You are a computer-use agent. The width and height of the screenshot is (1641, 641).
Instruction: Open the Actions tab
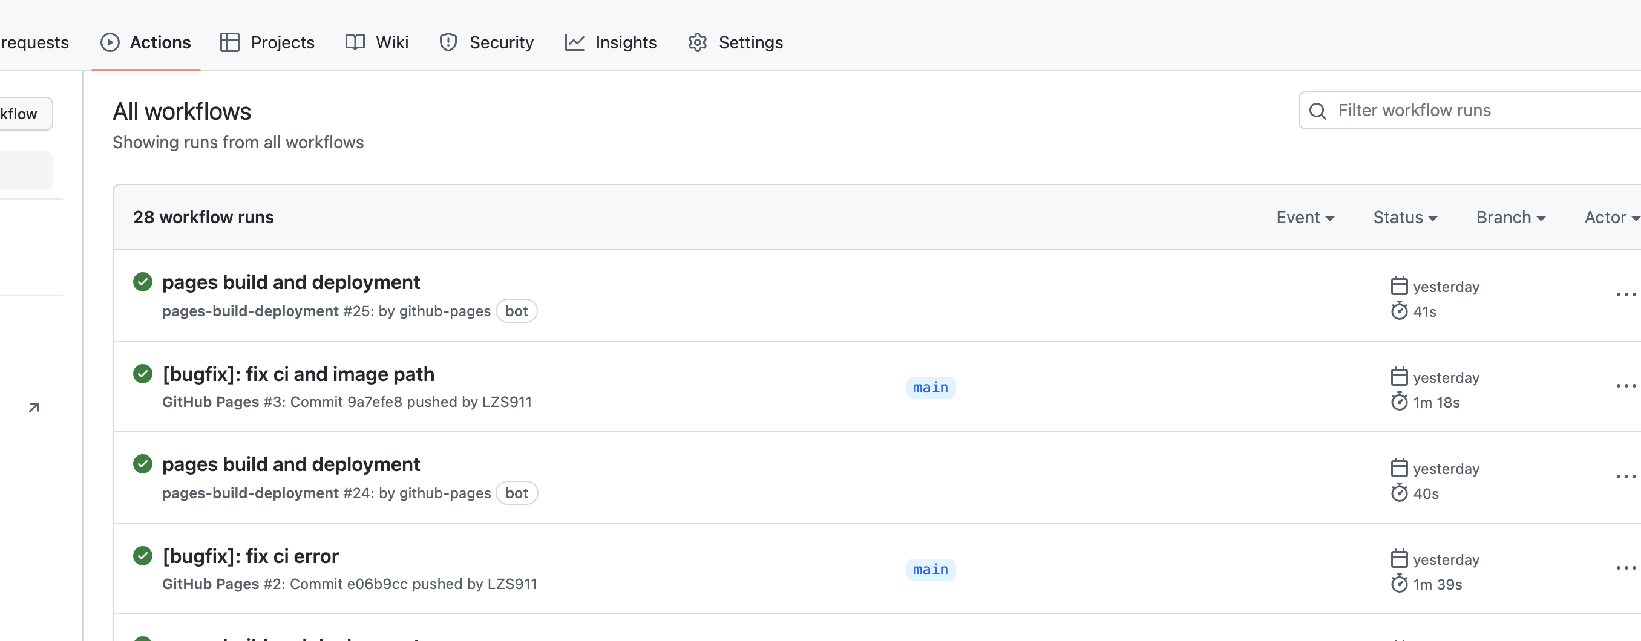tap(146, 42)
